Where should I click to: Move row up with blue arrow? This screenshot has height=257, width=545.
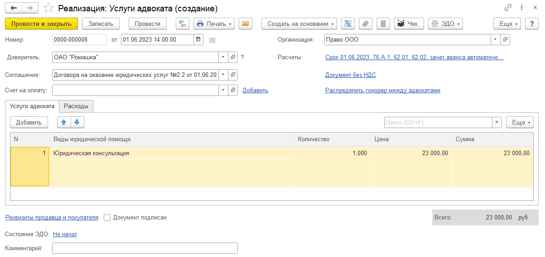pos(64,122)
